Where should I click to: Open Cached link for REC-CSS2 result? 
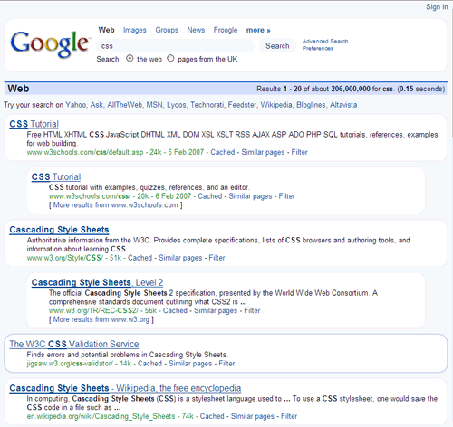[175, 310]
